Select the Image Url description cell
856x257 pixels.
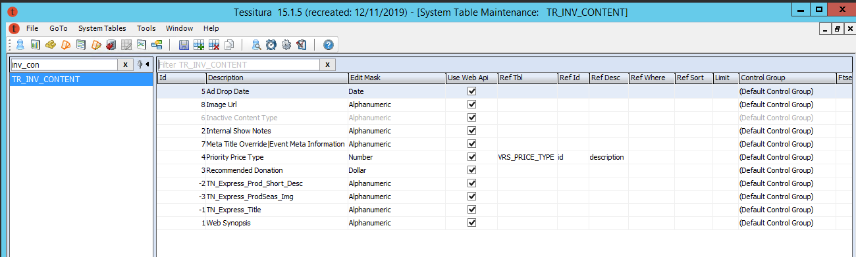[x=277, y=105]
